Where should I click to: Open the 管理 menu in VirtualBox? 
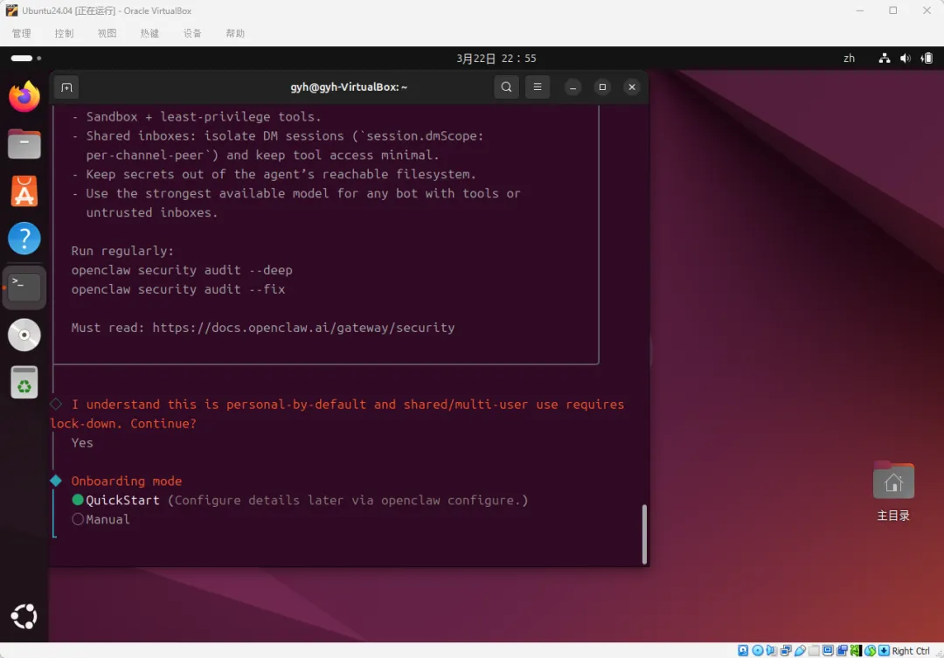click(22, 33)
